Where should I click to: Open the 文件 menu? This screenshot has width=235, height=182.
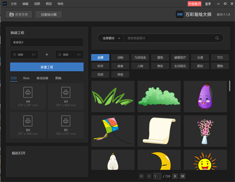click(x=14, y=4)
